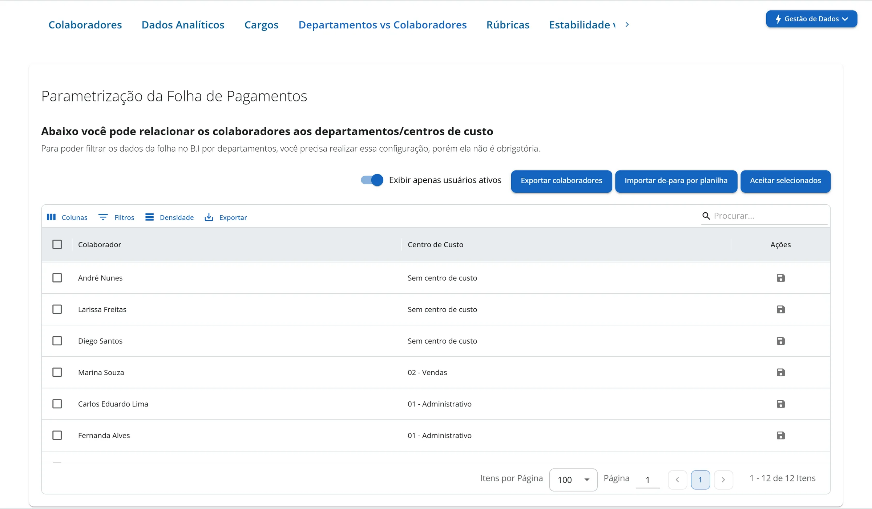
Task: Toggle Exibir apenas usuários ativos switch
Action: click(372, 180)
